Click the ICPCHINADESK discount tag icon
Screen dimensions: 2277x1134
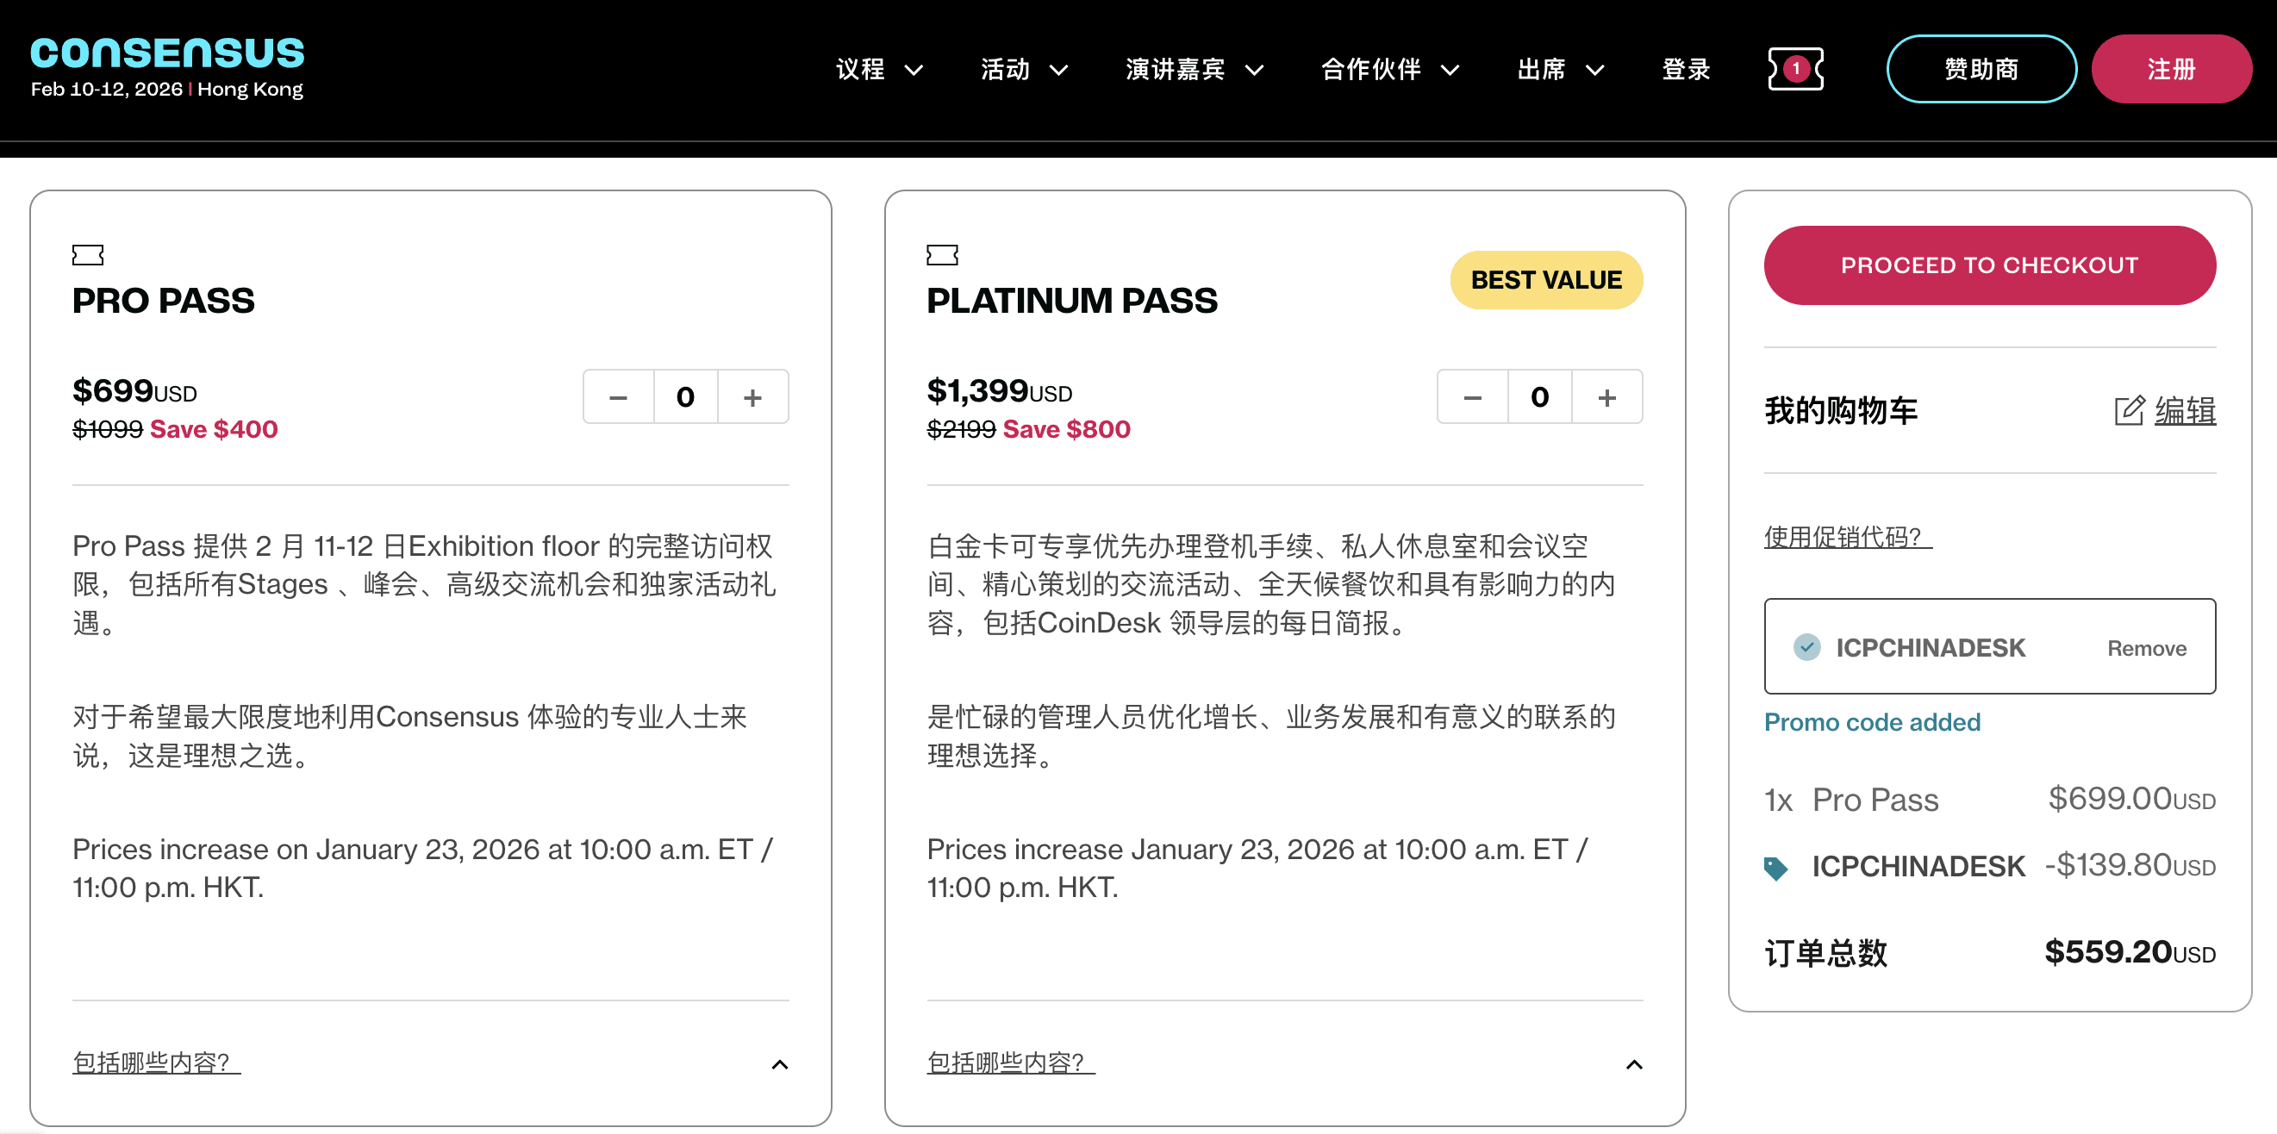point(1775,868)
